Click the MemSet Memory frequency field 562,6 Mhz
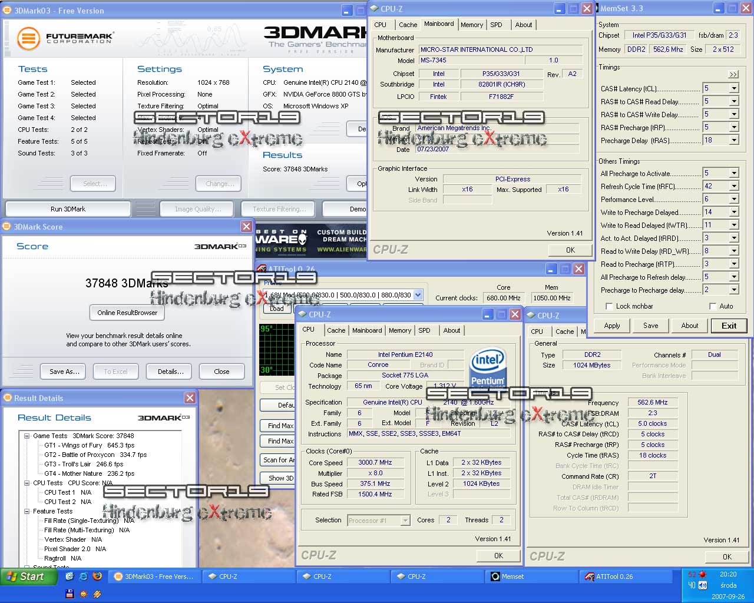Viewport: 754px width, 603px height. coord(668,49)
